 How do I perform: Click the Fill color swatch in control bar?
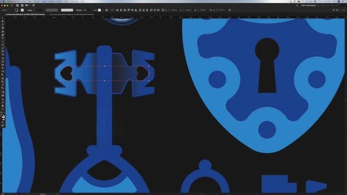(16, 10)
